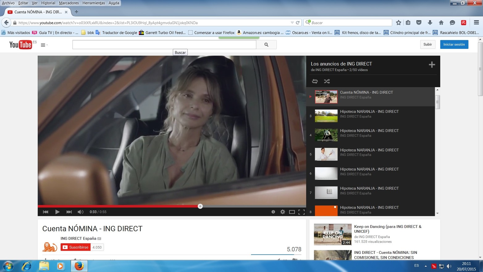Viewport: 483px width, 272px height.
Task: Skip to previous playlist video
Action: point(45,212)
